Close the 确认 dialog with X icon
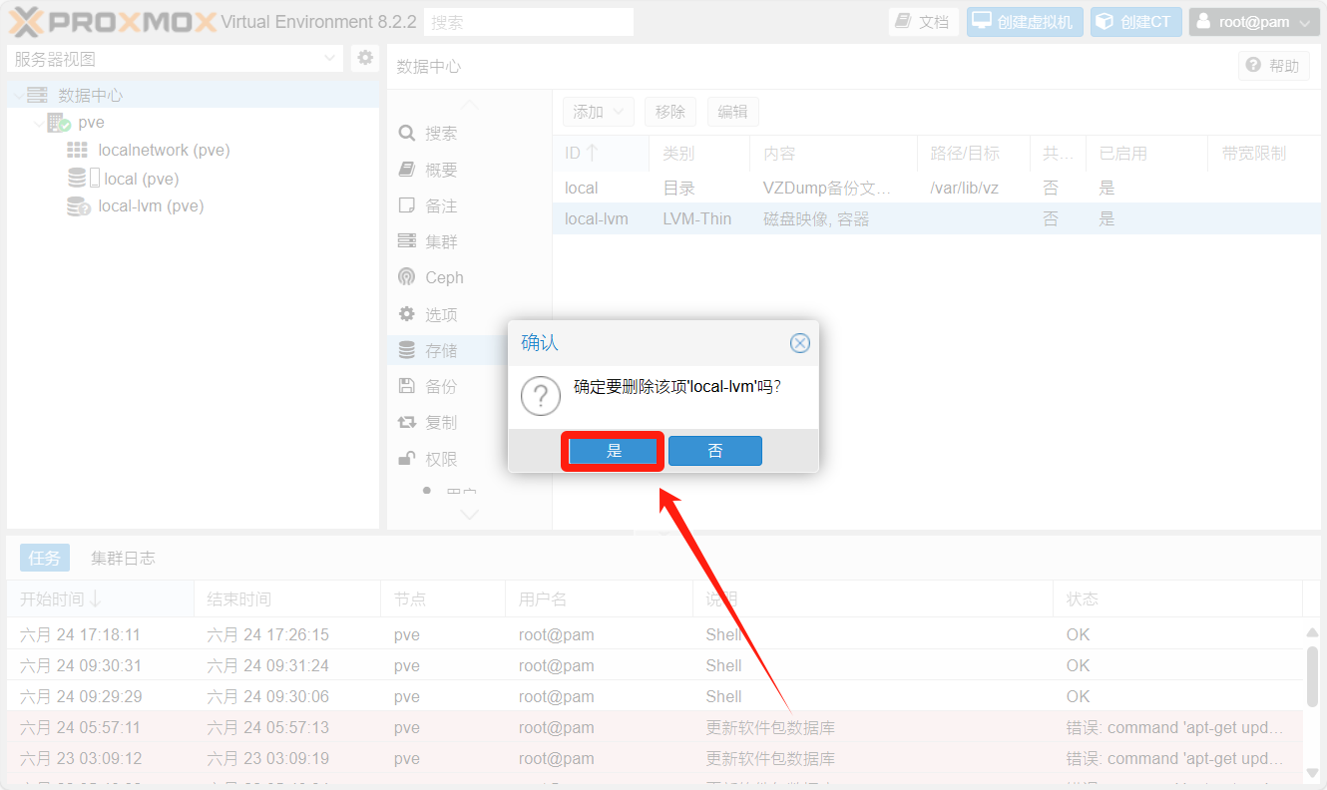Viewport: 1327px width, 790px height. coord(799,343)
